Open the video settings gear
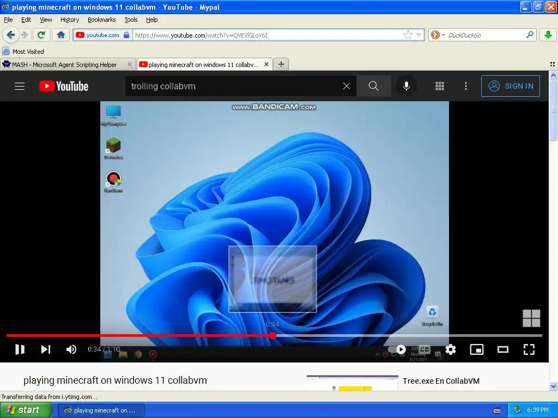The height and width of the screenshot is (418, 558). click(x=451, y=349)
